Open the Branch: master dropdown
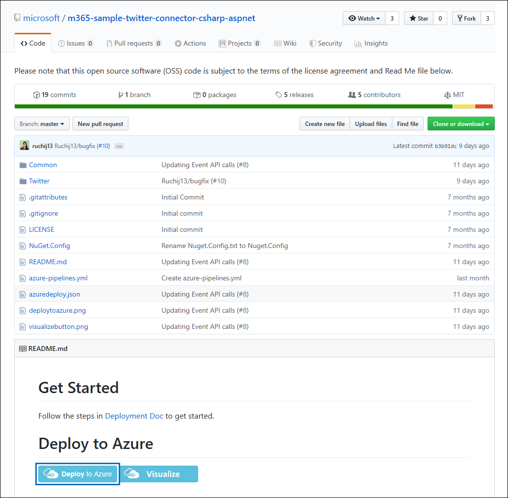Image resolution: width=508 pixels, height=498 pixels. coord(41,124)
